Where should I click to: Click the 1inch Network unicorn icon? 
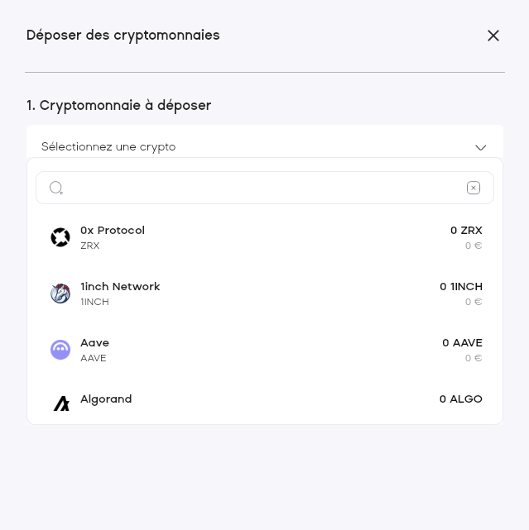[60, 294]
